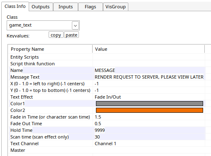Click the Fade Out Time value 0.5

(98, 124)
